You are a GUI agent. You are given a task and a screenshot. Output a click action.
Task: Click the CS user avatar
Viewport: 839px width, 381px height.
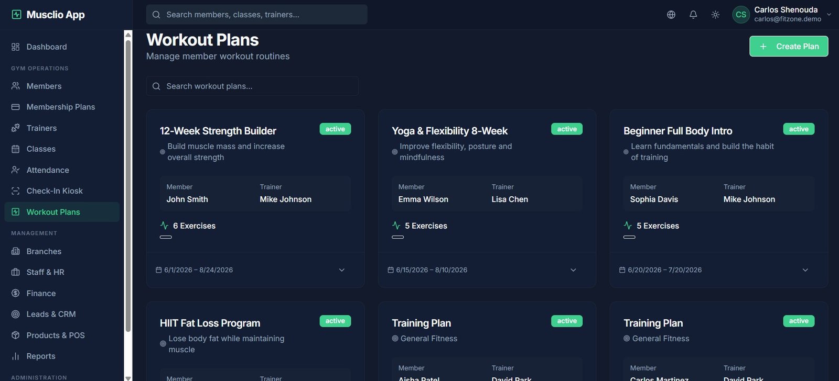(x=741, y=15)
